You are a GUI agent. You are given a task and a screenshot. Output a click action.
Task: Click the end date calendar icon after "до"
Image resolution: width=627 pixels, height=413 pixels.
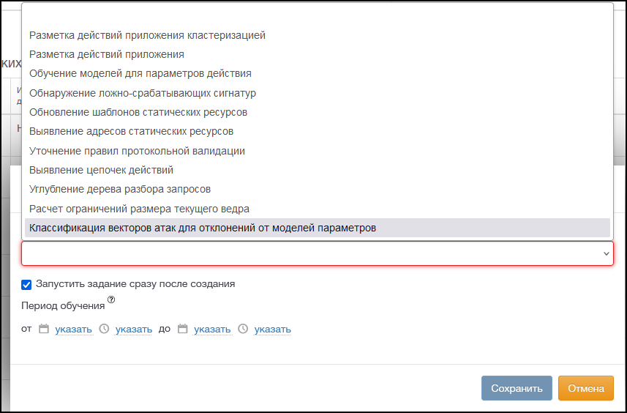coord(183,329)
